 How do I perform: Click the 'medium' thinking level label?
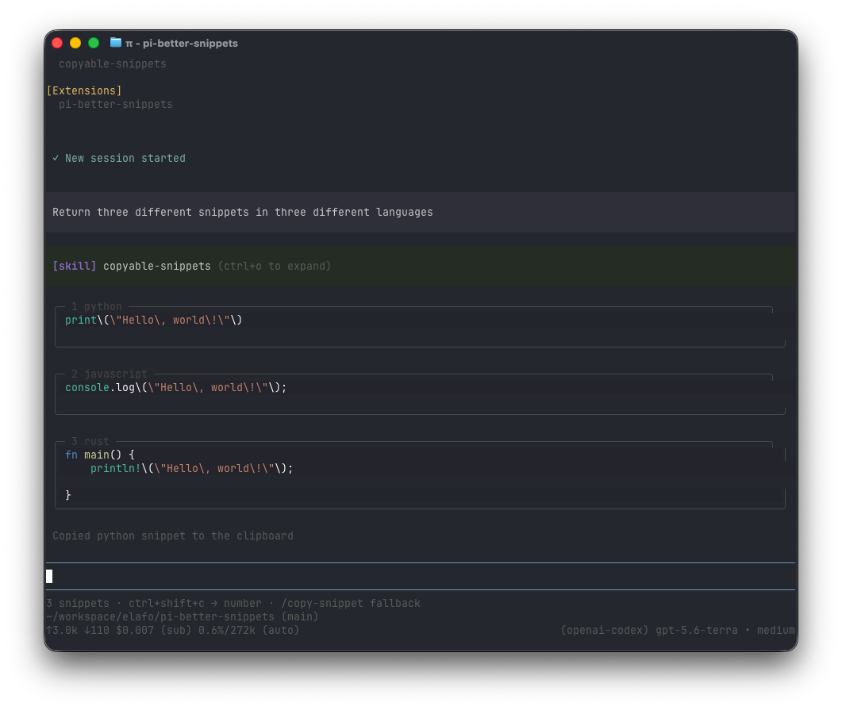[776, 630]
